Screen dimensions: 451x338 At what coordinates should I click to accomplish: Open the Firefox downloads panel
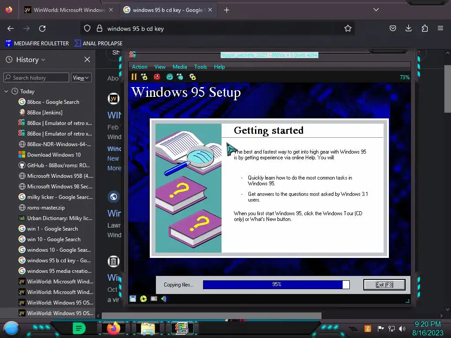(408, 28)
